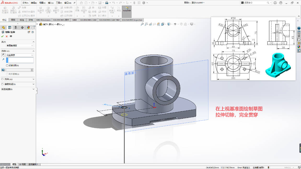This screenshot has width=301, height=169.
Task: Click the reverse direction arrow button
Action: click(3, 55)
